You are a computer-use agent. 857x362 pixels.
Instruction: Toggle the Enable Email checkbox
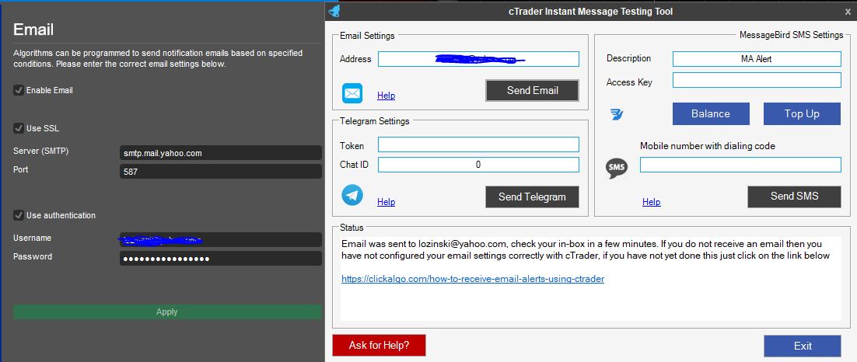(x=18, y=90)
